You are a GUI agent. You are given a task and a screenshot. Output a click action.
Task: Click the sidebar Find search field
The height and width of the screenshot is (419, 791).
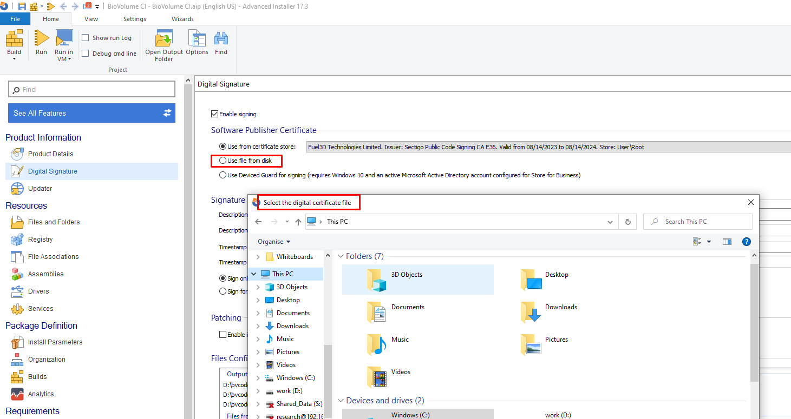pos(91,89)
